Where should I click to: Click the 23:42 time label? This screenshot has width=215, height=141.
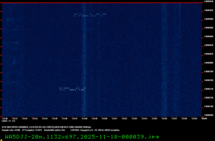(25, 118)
